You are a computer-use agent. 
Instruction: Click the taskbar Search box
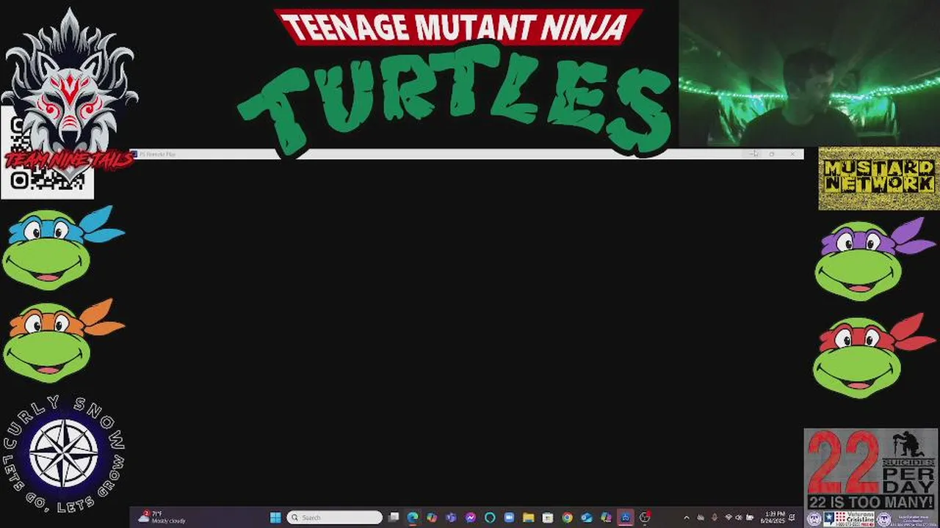click(334, 517)
